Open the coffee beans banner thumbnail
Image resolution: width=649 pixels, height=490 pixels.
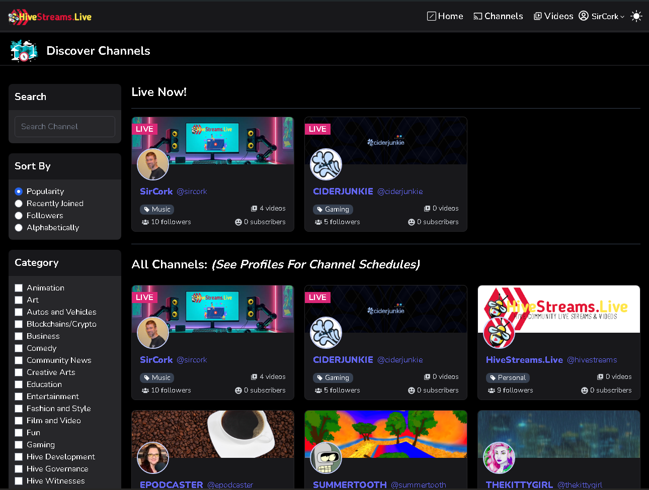coord(213,434)
